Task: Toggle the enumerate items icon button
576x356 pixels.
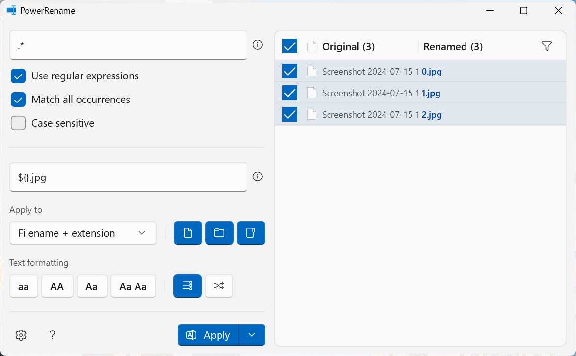Action: tap(187, 286)
